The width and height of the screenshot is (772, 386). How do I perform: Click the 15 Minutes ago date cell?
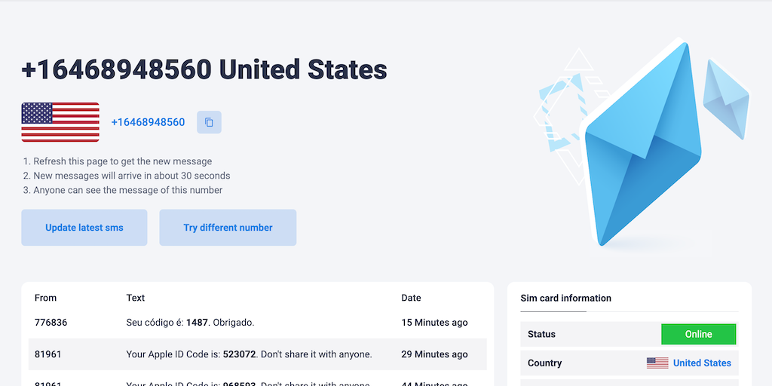coord(434,323)
